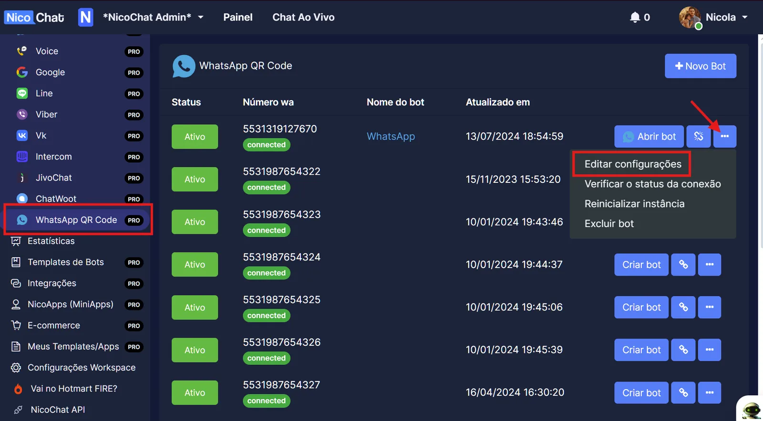Open the robot chat widget icon
The image size is (763, 421).
coord(752,410)
